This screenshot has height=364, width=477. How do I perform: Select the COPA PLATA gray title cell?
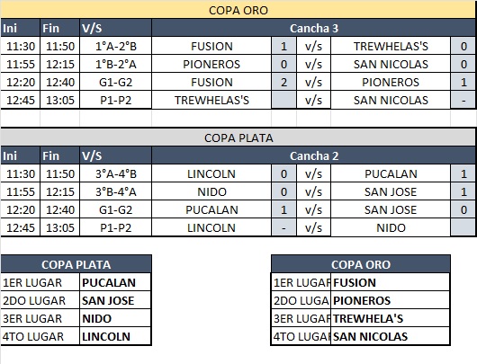coord(238,138)
